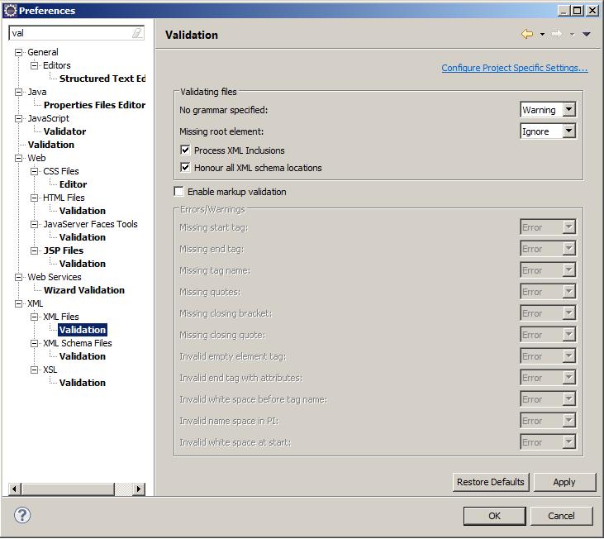Disable Process XML Inclusions checkbox
The width and height of the screenshot is (604, 539).
tap(185, 150)
